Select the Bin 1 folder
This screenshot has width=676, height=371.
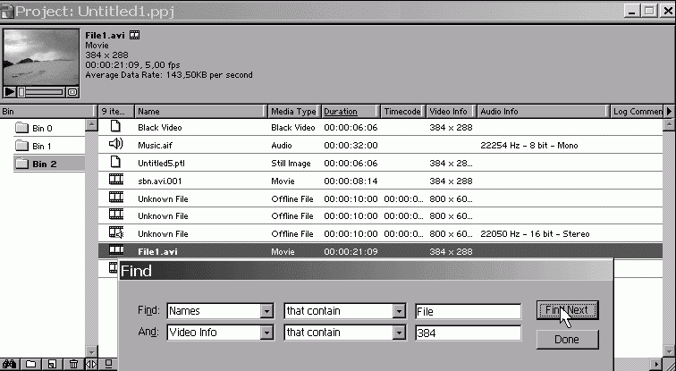click(x=41, y=146)
